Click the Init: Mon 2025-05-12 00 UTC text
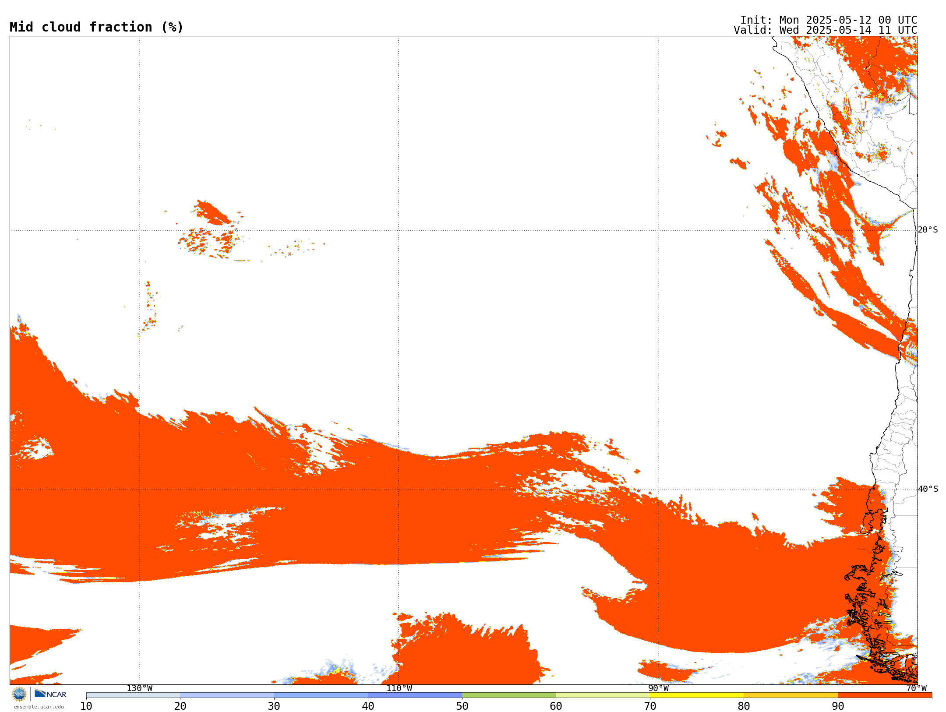This screenshot has height=712, width=946. (x=829, y=20)
